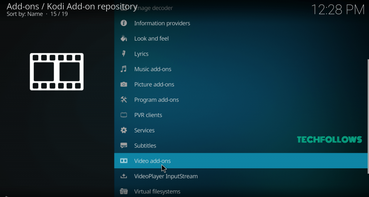The image size is (369, 197).
Task: Open Program add-ons list
Action: 241,99
